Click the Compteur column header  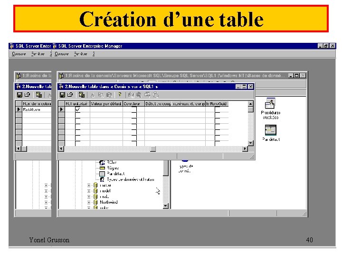coord(133,104)
